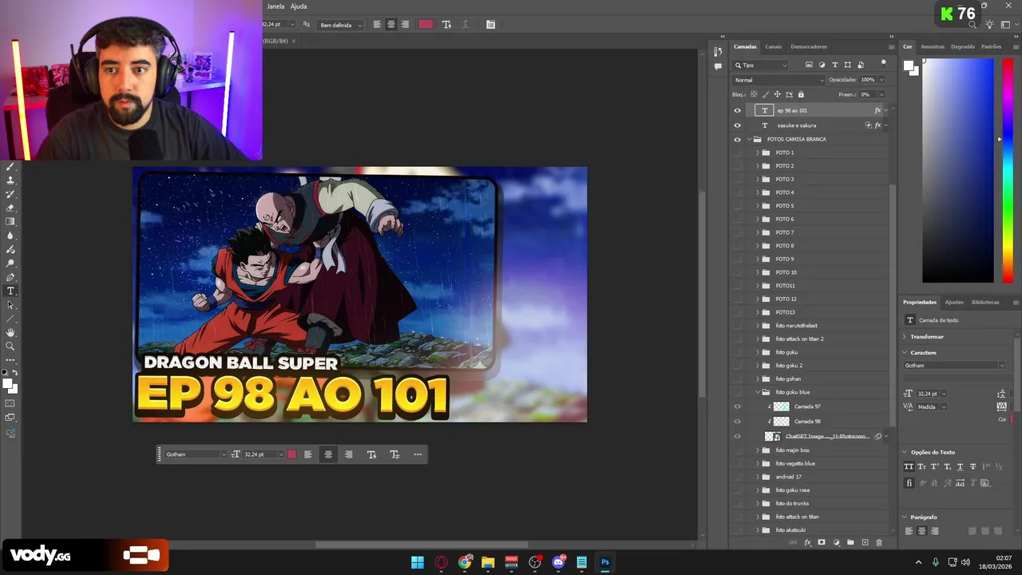Pick the Pen tool in the toolbar
Viewport: 1022px width, 575px height.
pos(10,277)
